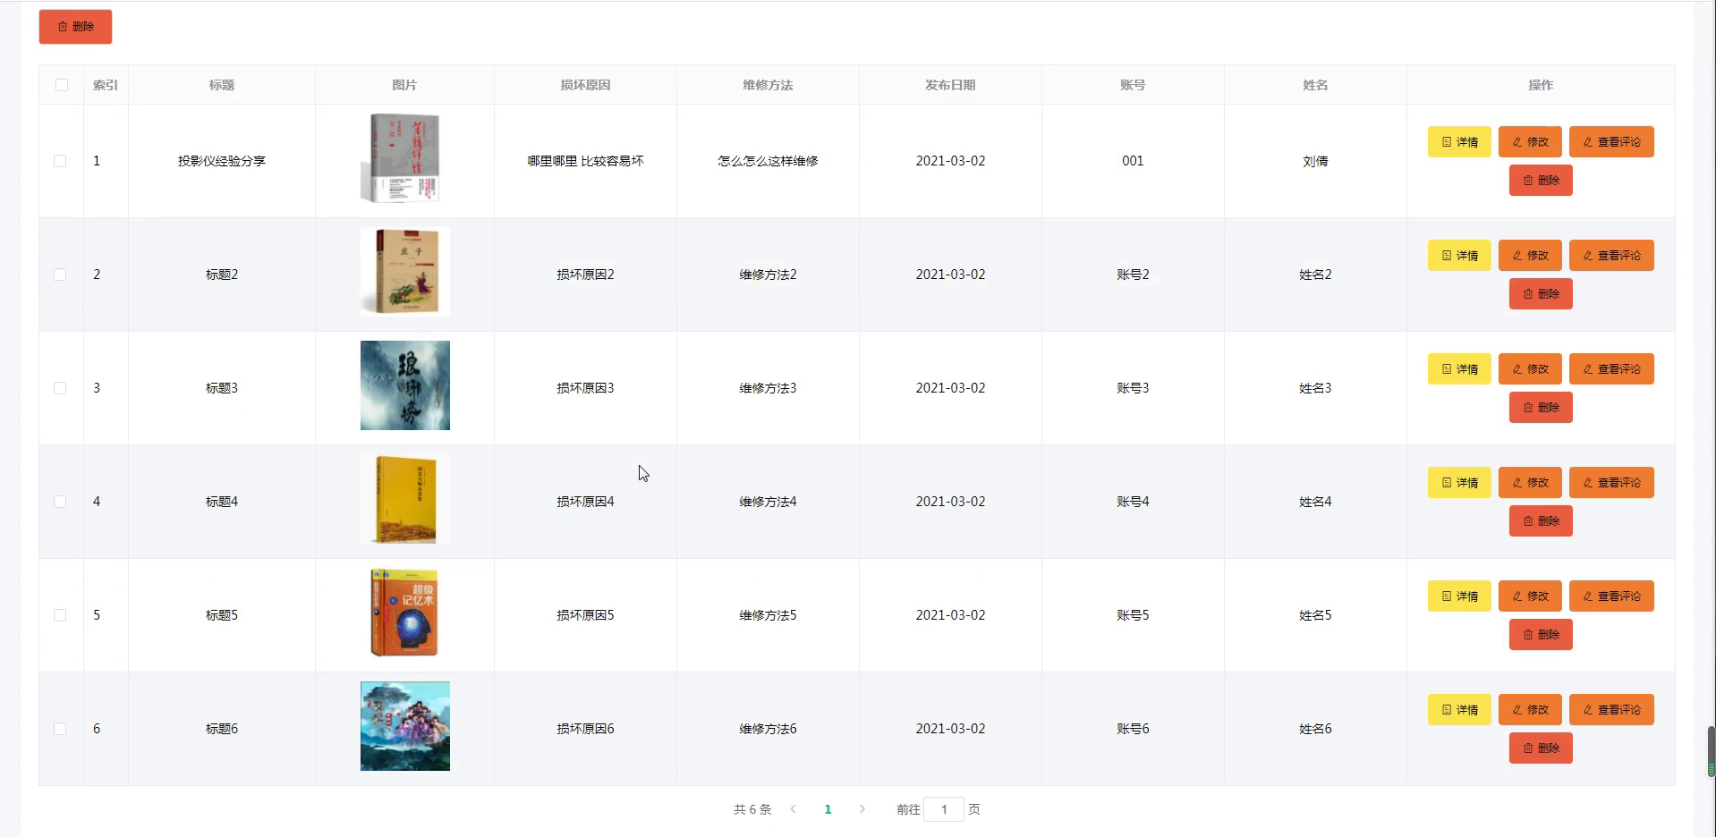Click 修改 for 标题5 row
Image resolution: width=1716 pixels, height=837 pixels.
pyautogui.click(x=1530, y=596)
